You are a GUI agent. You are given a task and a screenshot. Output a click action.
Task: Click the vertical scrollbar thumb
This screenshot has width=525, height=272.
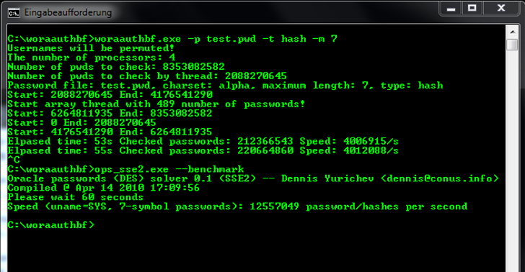(x=513, y=45)
